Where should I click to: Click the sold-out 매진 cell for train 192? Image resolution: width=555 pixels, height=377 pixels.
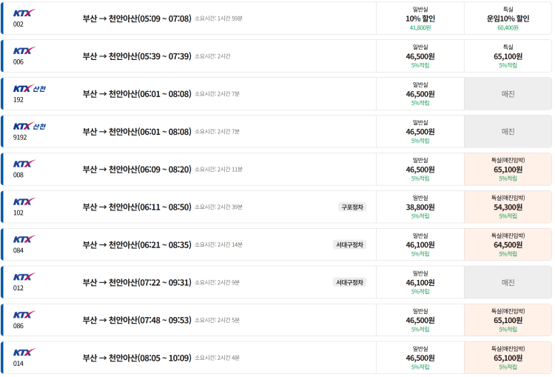click(x=508, y=94)
